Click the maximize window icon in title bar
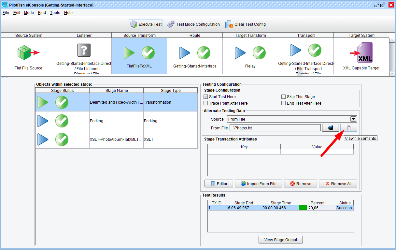 coord(383,5)
